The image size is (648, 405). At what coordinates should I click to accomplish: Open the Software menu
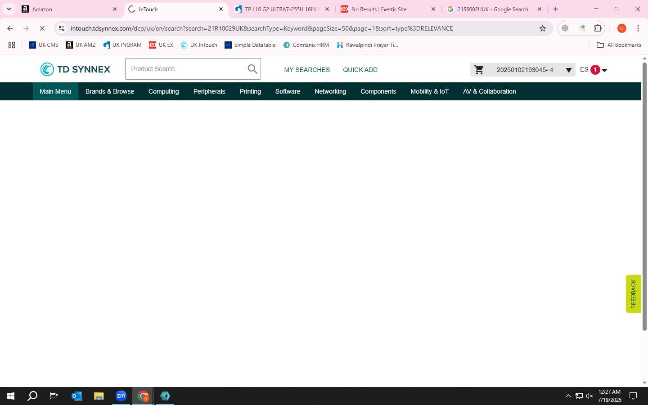point(288,91)
